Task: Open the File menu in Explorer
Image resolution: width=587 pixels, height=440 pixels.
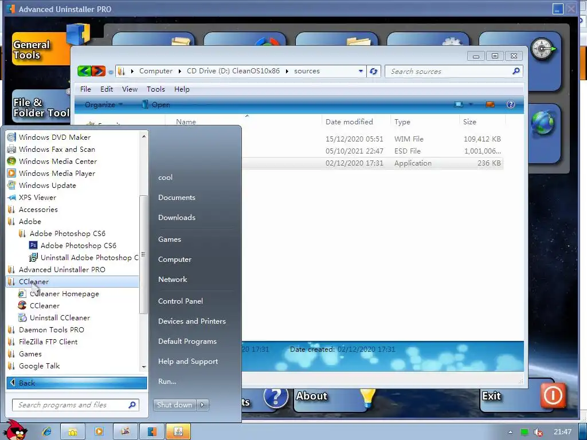Action: (x=85, y=89)
